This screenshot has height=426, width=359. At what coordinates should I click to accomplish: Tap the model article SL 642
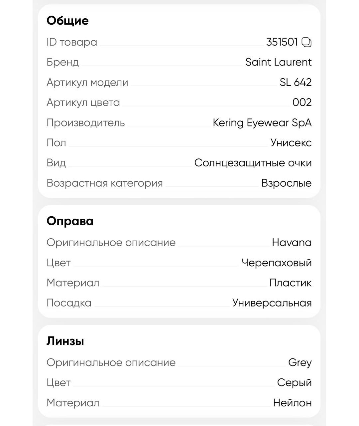point(296,82)
